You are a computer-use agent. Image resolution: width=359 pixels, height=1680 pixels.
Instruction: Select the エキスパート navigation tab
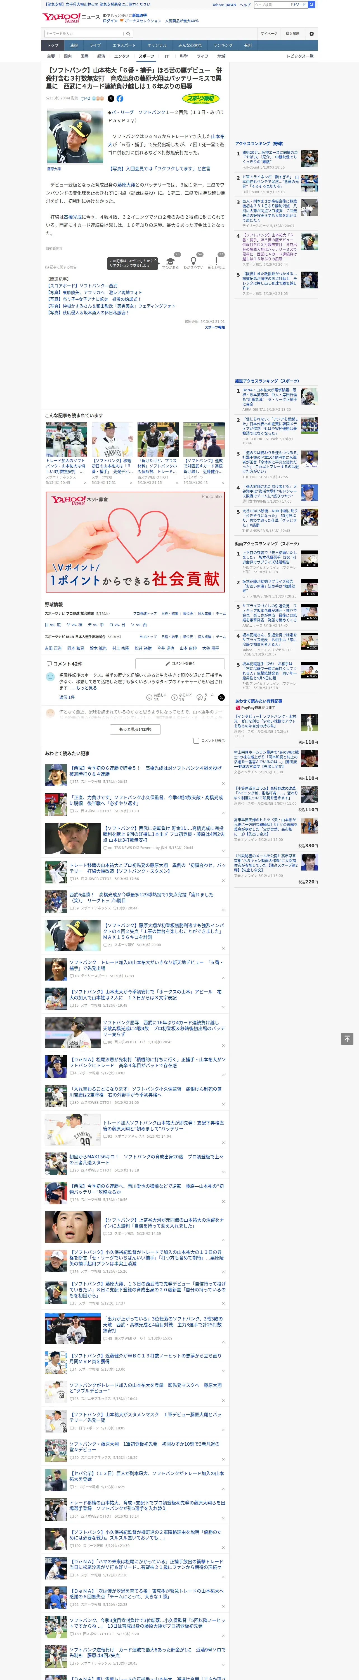124,46
